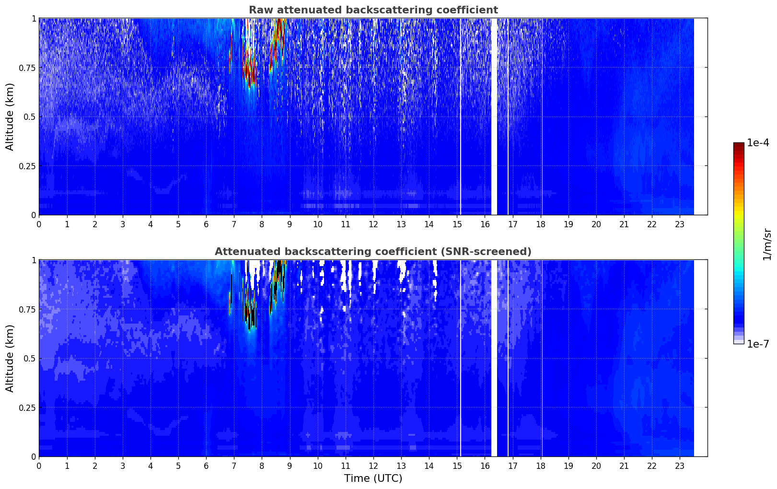Click the red high-backscatter cloud near 7.5 UTC in top plot
This screenshot has height=489, width=777.
pyautogui.click(x=250, y=70)
